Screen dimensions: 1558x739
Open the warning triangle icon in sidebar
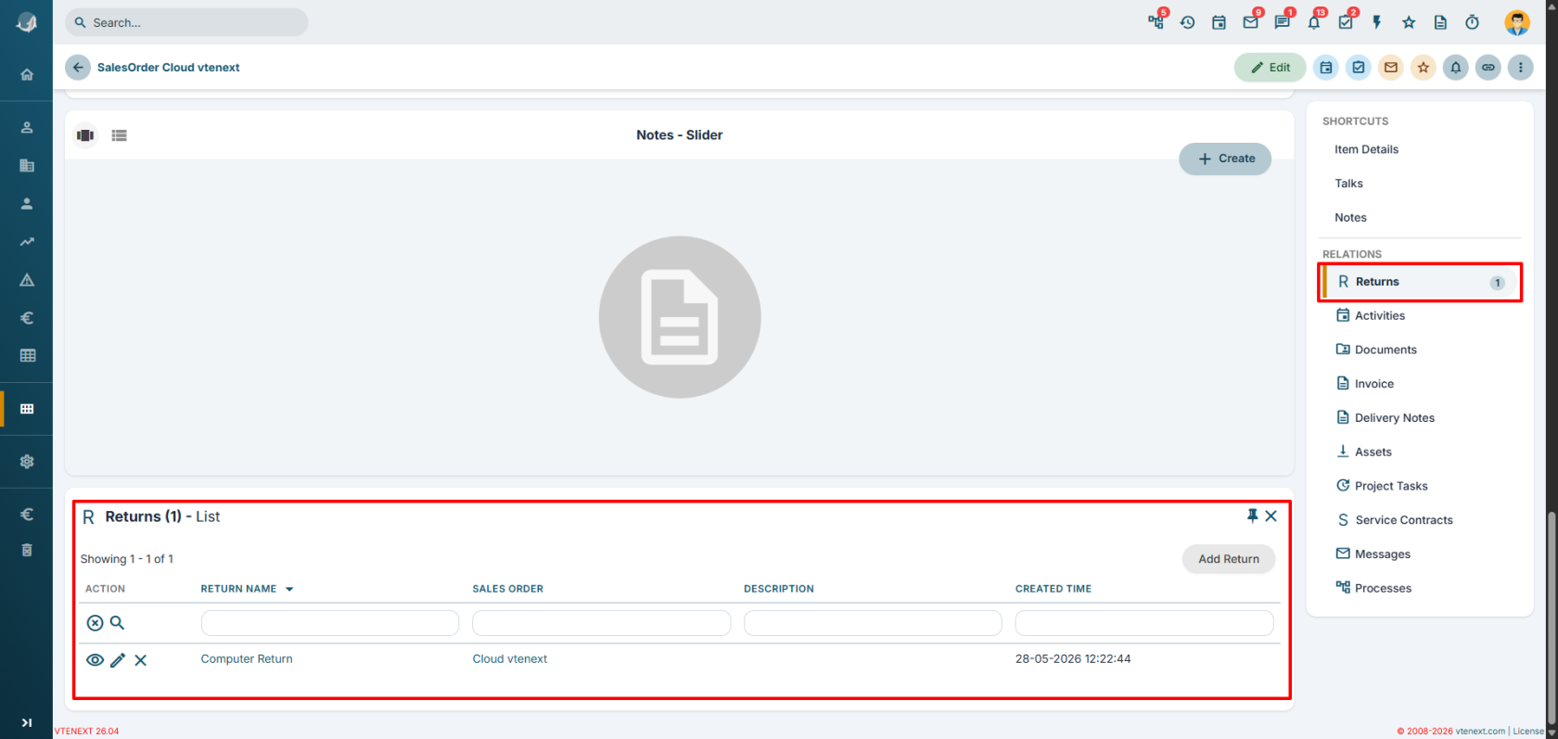27,279
